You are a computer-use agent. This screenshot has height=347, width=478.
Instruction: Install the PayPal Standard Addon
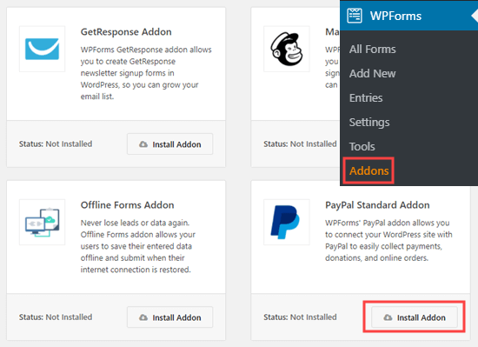pyautogui.click(x=415, y=317)
